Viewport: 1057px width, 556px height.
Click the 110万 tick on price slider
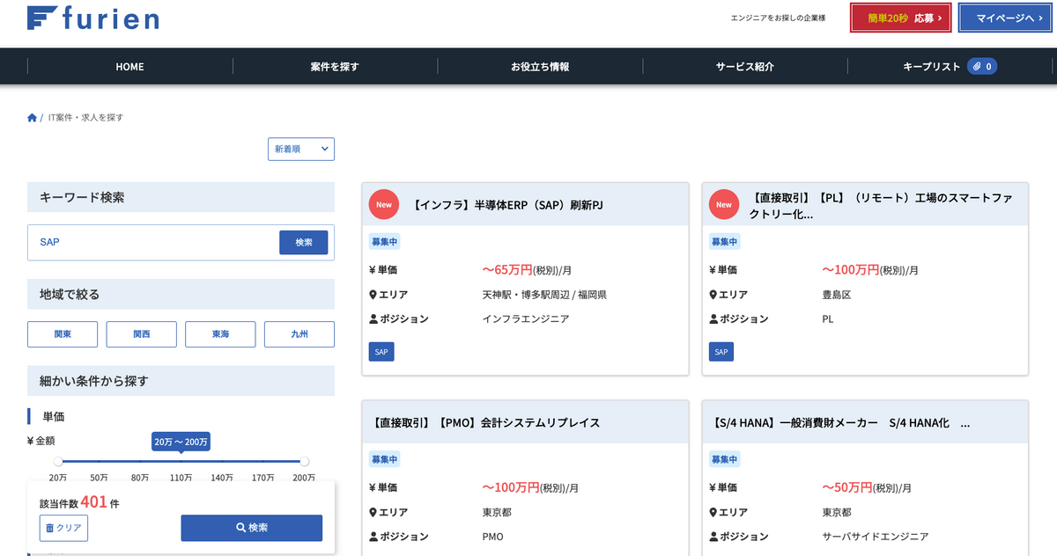coord(181,478)
